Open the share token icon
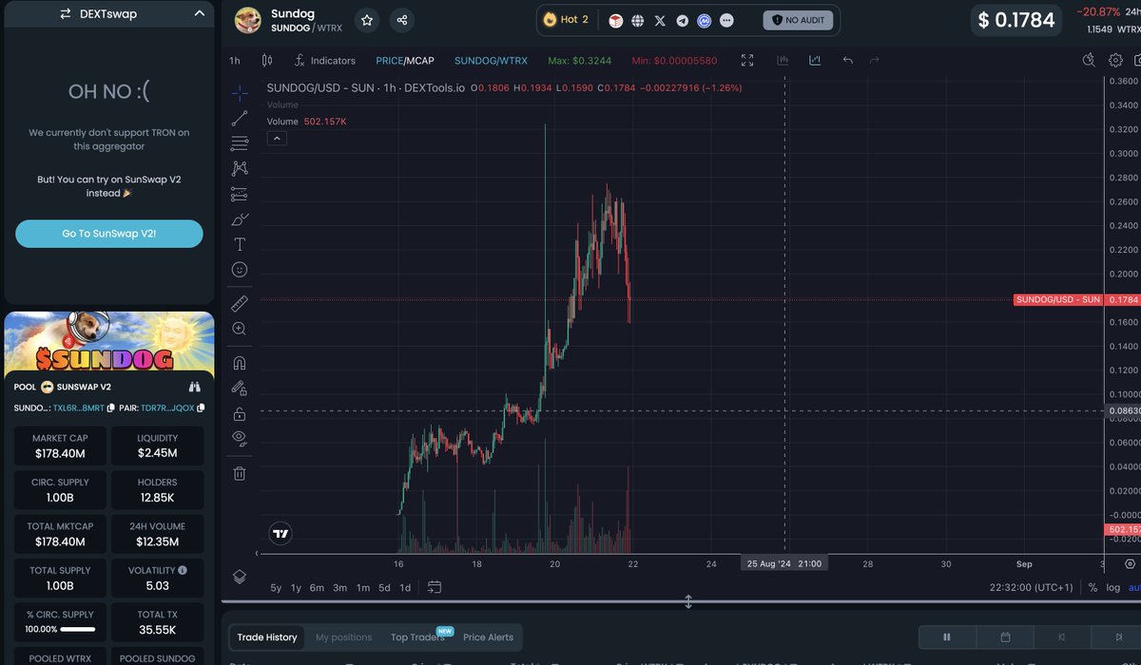Image resolution: width=1141 pixels, height=665 pixels. (x=402, y=20)
